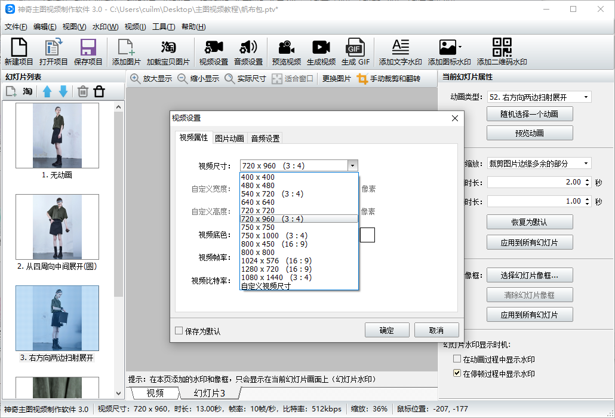Click the 添加图片 add image icon
This screenshot has height=418, width=615.
click(127, 51)
